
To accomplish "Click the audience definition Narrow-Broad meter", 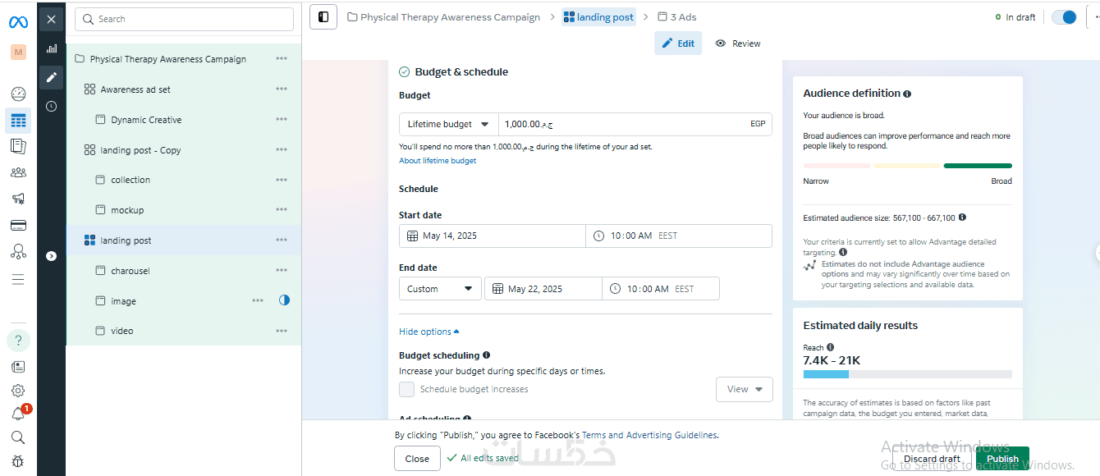I will click(907, 166).
